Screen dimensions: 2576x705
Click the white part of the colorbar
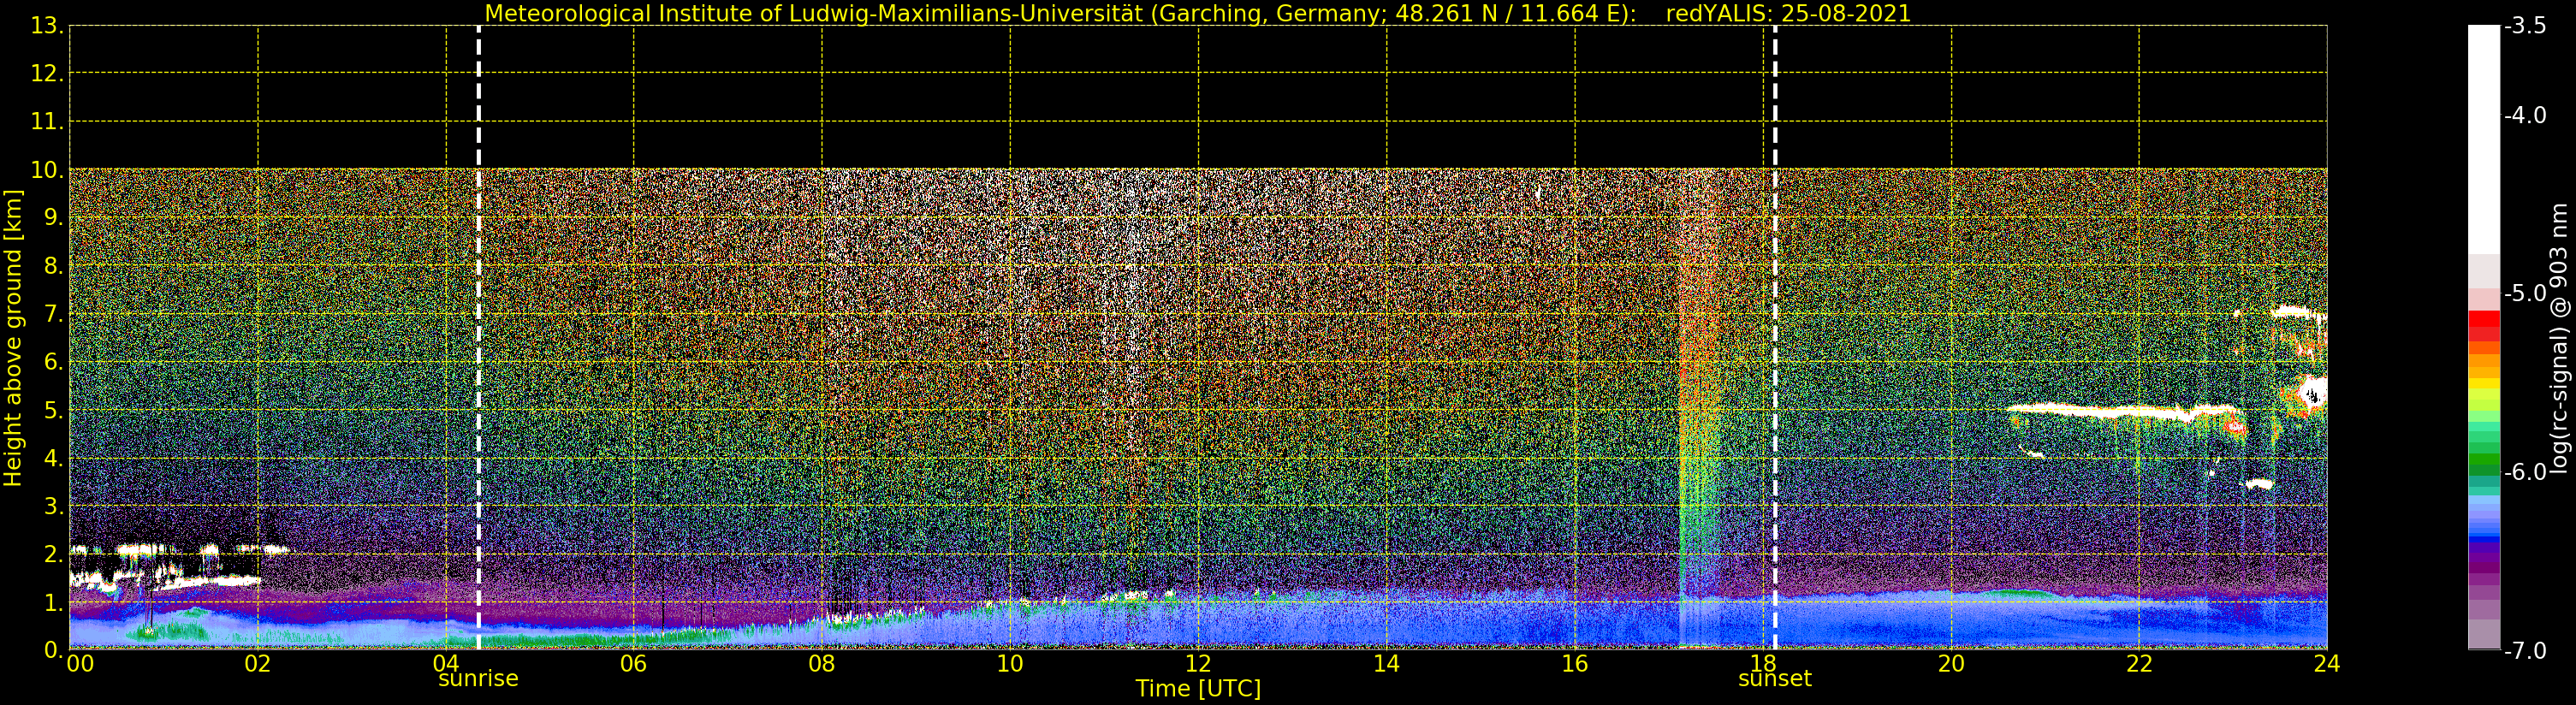tap(2484, 140)
